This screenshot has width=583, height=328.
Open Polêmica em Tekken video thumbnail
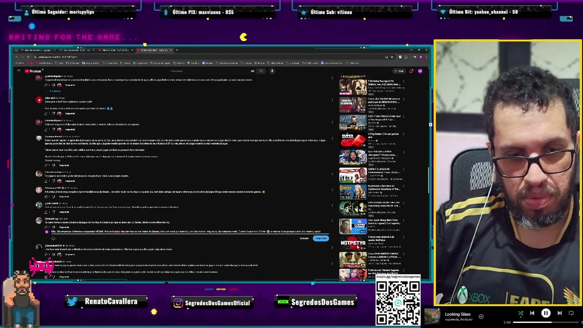[x=353, y=274]
